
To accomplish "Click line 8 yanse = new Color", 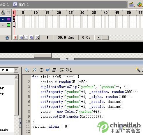I will [71, 112].
